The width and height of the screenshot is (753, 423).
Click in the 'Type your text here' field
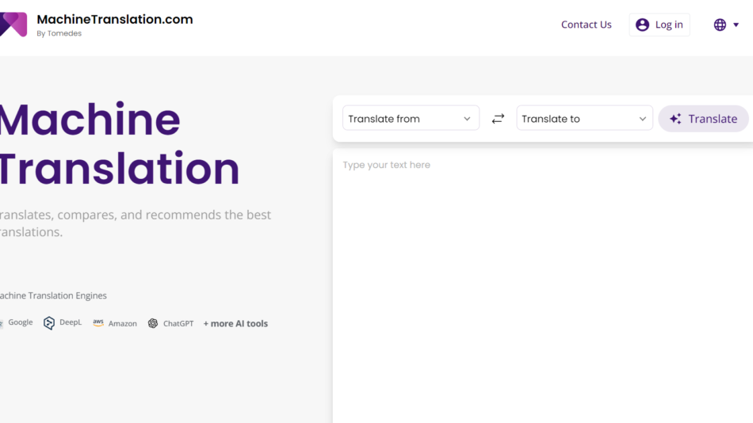tap(543, 286)
